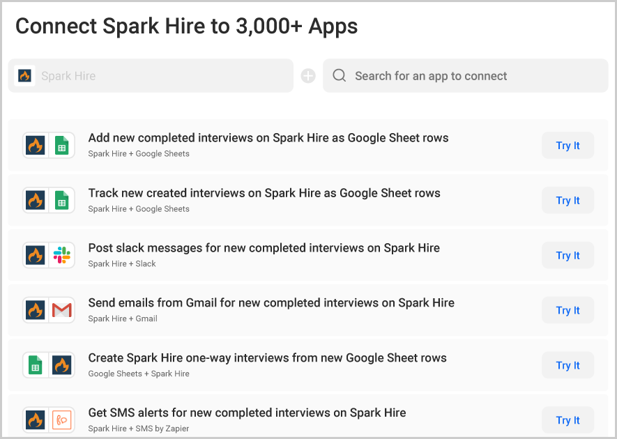Click Spark Hire icon in 'Add new completed interviews' row

pyautogui.click(x=36, y=145)
